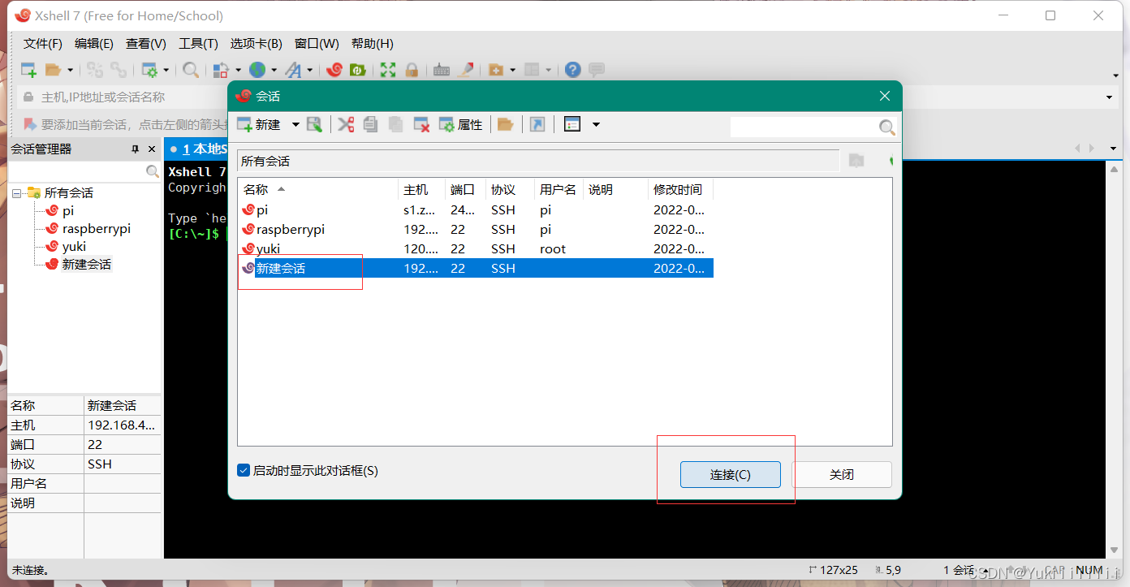Open the font 'A' icon in main toolbar
1130x587 pixels.
(293, 70)
